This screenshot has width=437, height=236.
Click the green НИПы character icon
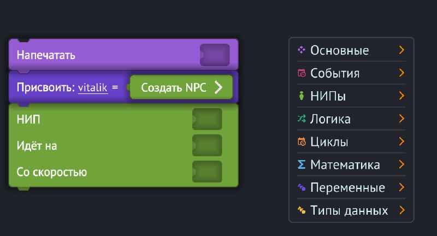point(302,96)
